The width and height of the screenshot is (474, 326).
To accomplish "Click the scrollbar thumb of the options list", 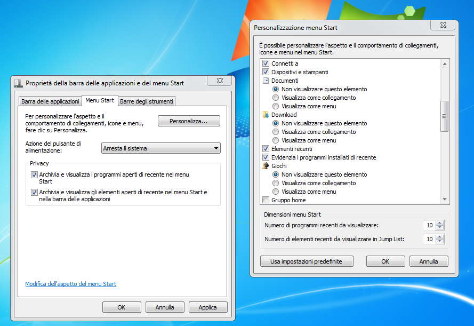I will pos(445,116).
